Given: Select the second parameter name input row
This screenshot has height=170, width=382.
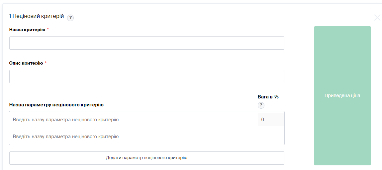Looking at the screenshot, I should click(133, 137).
